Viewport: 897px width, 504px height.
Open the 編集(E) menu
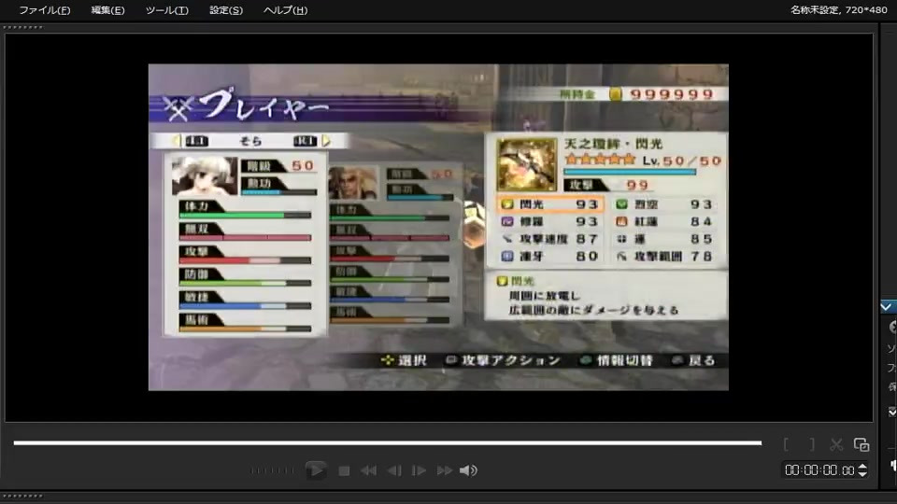[x=107, y=10]
